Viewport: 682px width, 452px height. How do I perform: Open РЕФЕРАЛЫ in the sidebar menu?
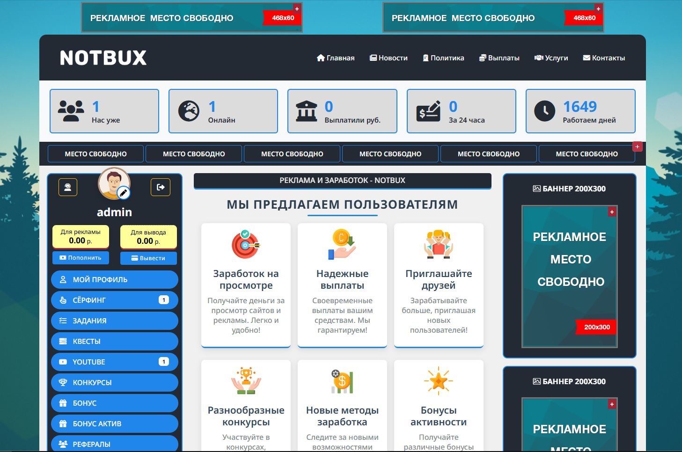point(115,444)
